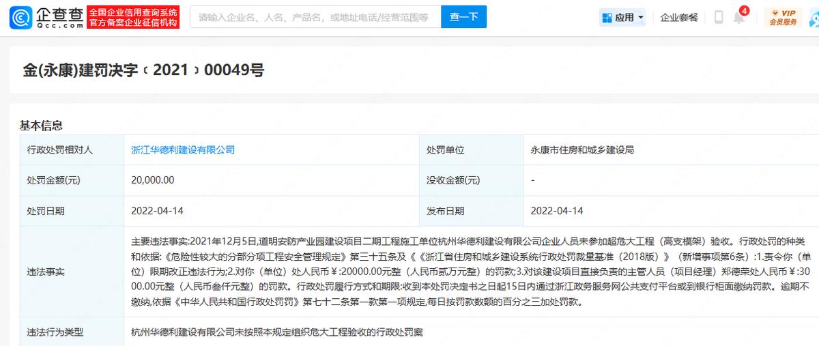Select the 发布日期 label cell
819x346 pixels.
pos(471,211)
